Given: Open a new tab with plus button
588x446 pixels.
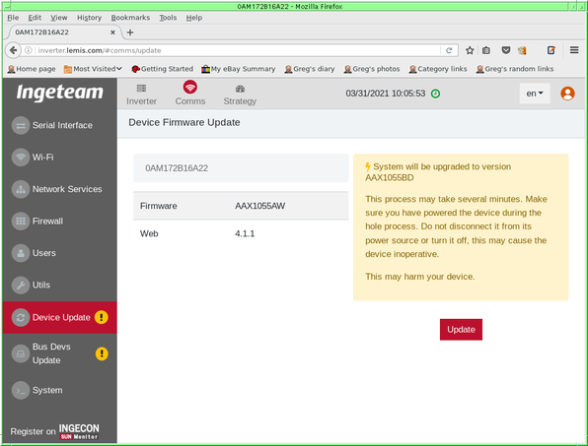Looking at the screenshot, I should pos(130,32).
